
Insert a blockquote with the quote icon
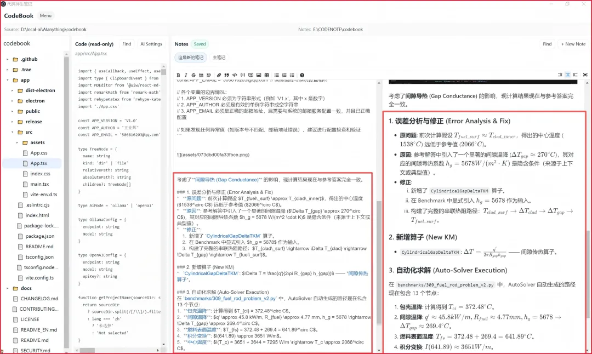tap(226, 75)
